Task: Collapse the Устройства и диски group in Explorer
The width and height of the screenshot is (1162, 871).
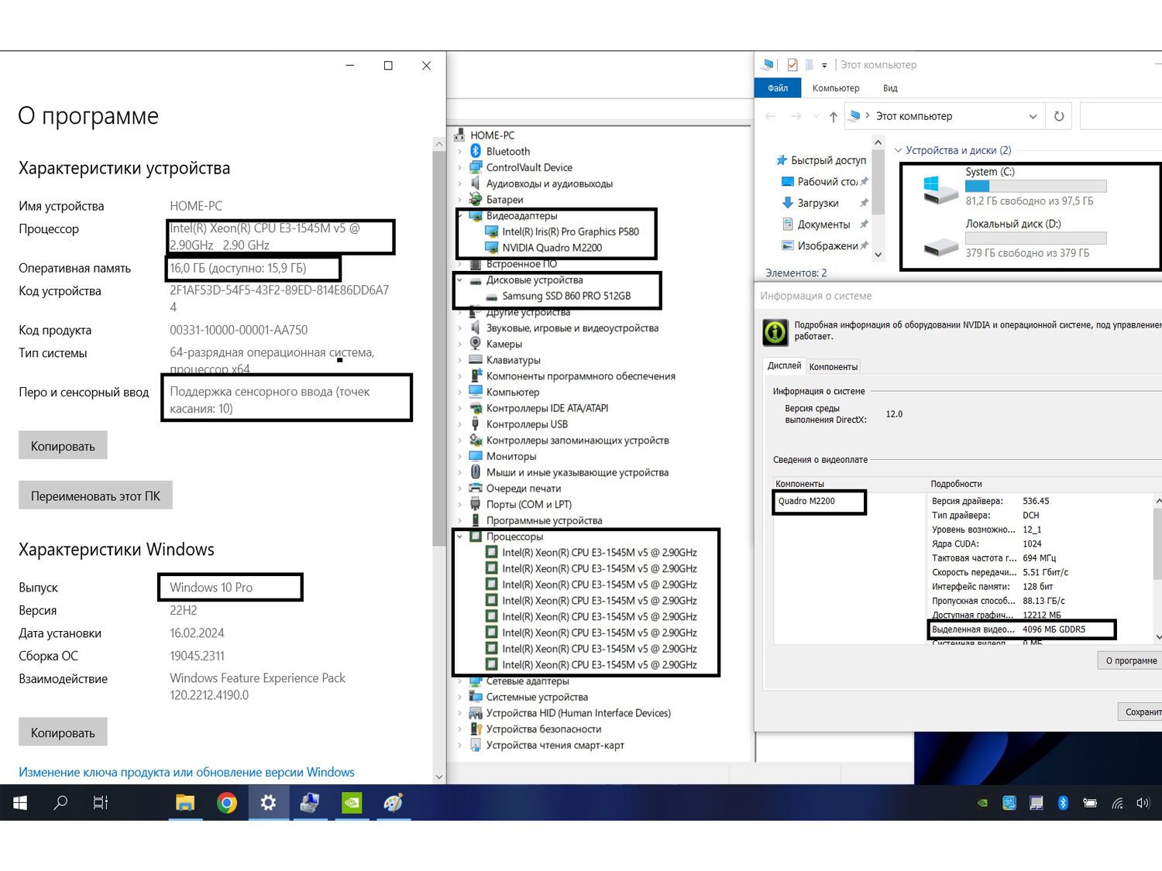Action: tap(899, 150)
